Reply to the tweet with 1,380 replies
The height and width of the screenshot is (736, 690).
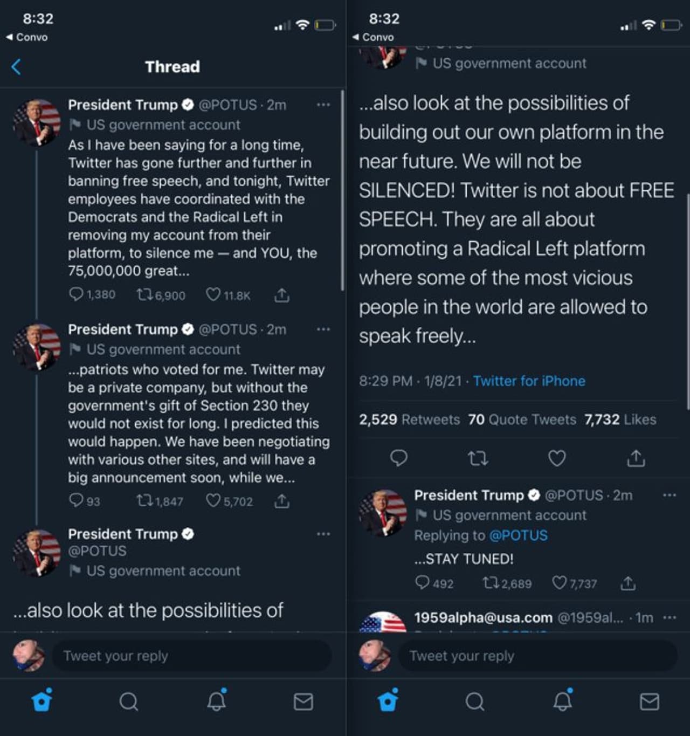click(x=77, y=294)
